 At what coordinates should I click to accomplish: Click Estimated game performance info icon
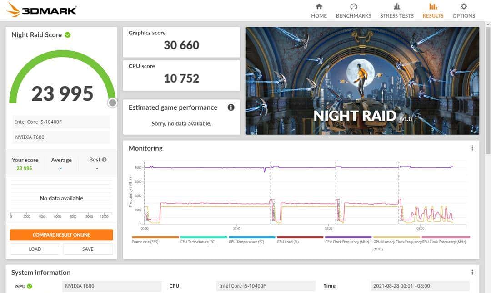(231, 107)
